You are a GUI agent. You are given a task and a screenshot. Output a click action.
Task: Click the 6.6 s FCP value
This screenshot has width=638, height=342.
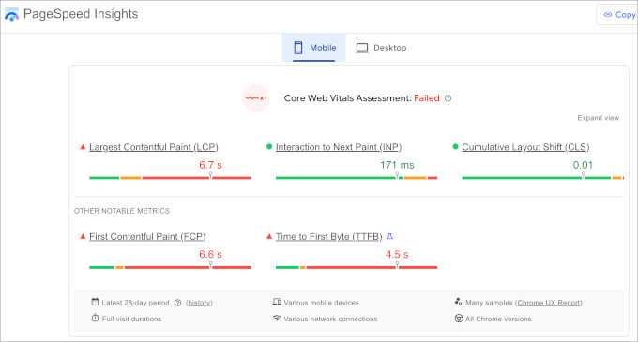point(210,254)
